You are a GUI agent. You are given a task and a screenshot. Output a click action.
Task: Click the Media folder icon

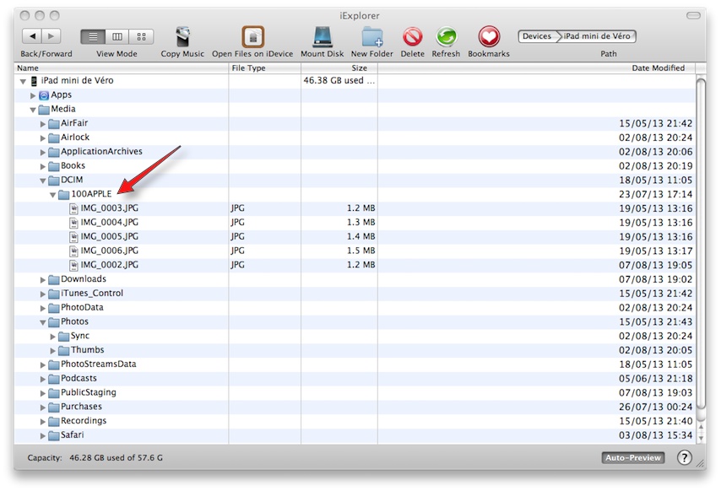click(44, 110)
